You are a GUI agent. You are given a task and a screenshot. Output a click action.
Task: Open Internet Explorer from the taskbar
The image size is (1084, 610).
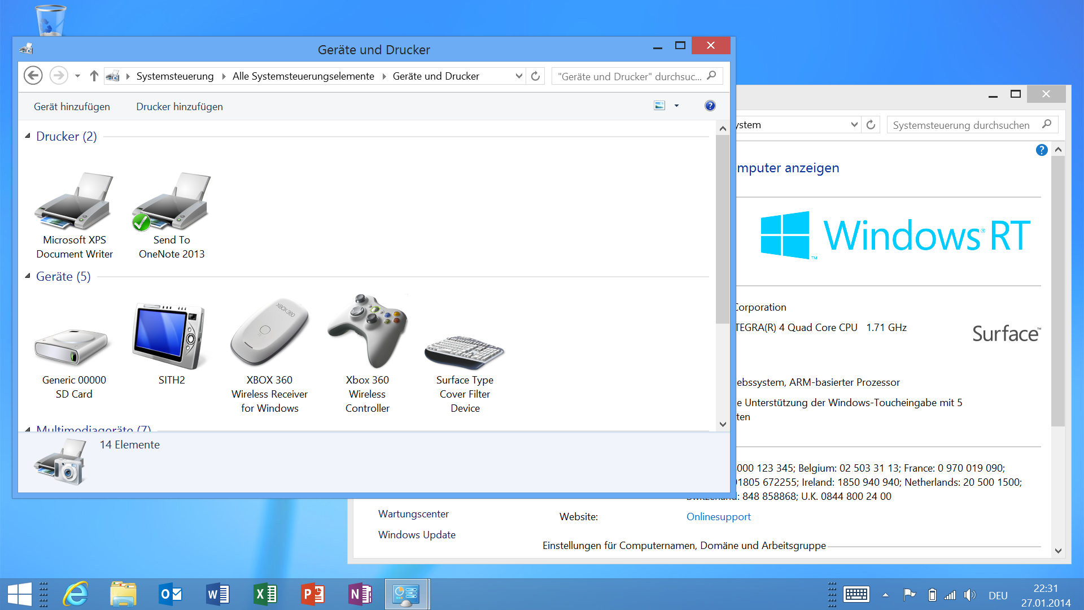[76, 594]
